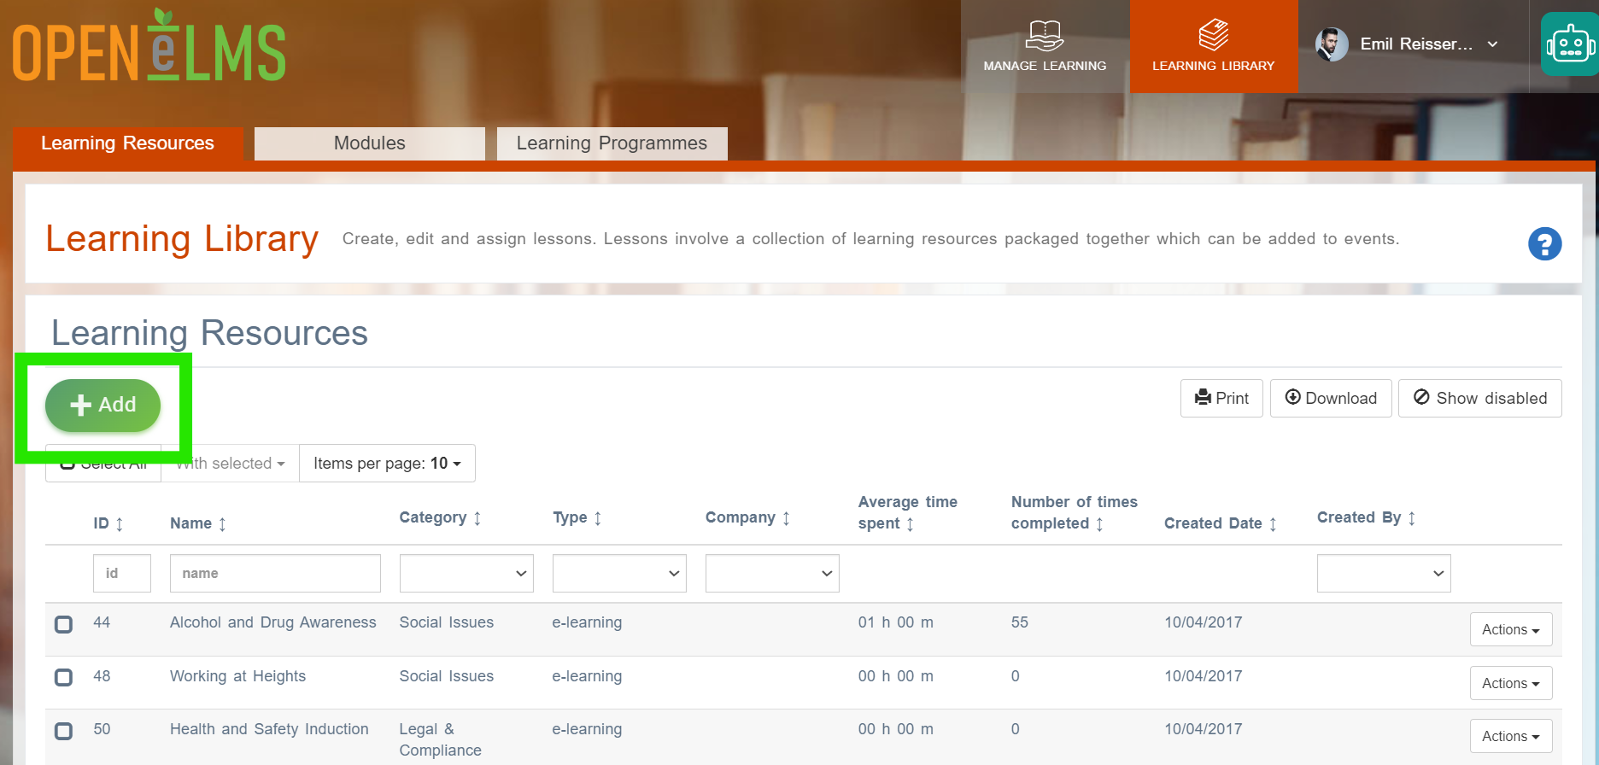
Task: Tick checkbox for Working at Heights
Action: (x=63, y=677)
